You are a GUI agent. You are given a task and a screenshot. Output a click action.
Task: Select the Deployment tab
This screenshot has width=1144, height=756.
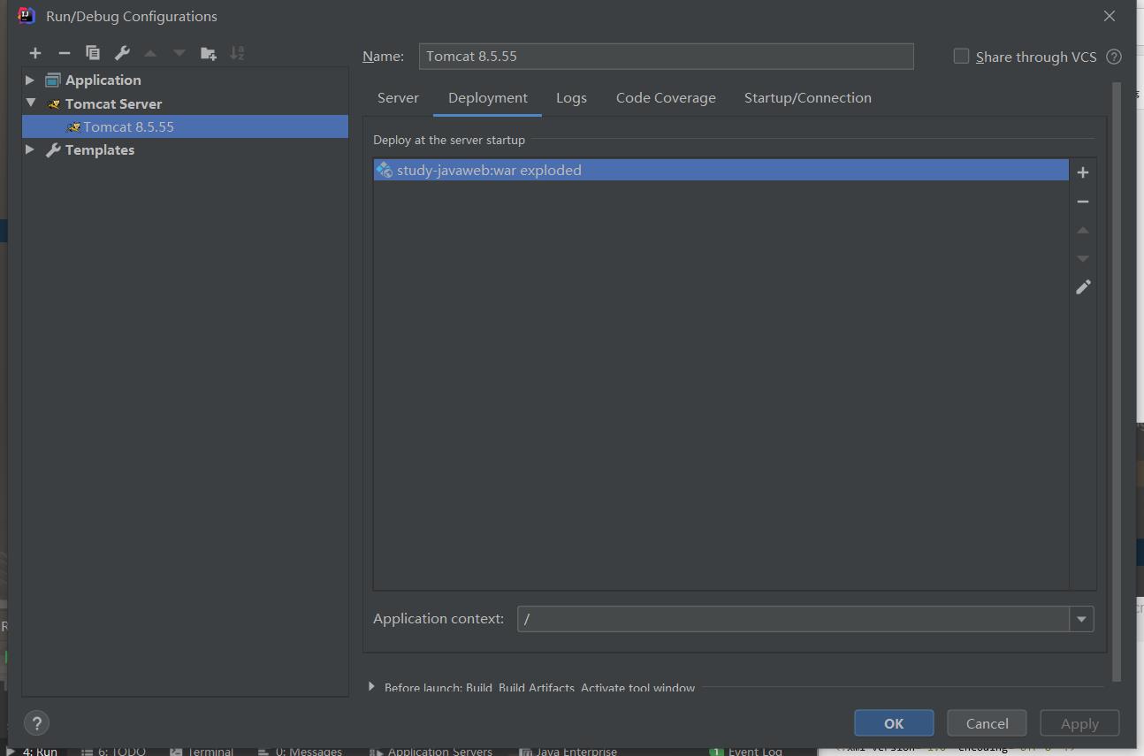tap(488, 98)
